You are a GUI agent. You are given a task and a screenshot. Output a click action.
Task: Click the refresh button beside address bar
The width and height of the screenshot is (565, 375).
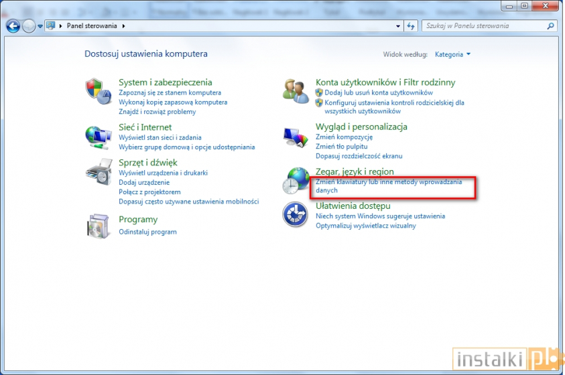click(x=412, y=26)
